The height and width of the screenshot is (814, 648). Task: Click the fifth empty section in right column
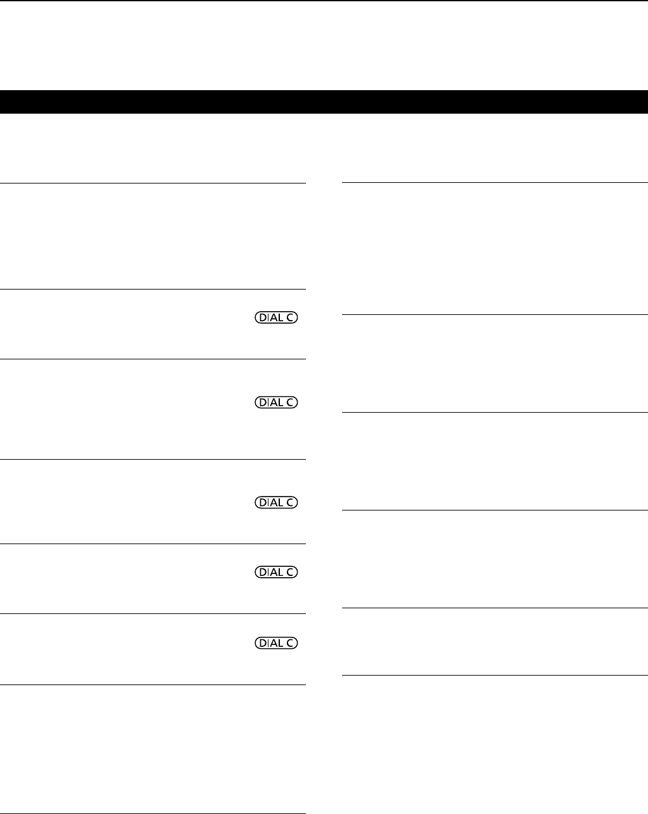(x=494, y=641)
